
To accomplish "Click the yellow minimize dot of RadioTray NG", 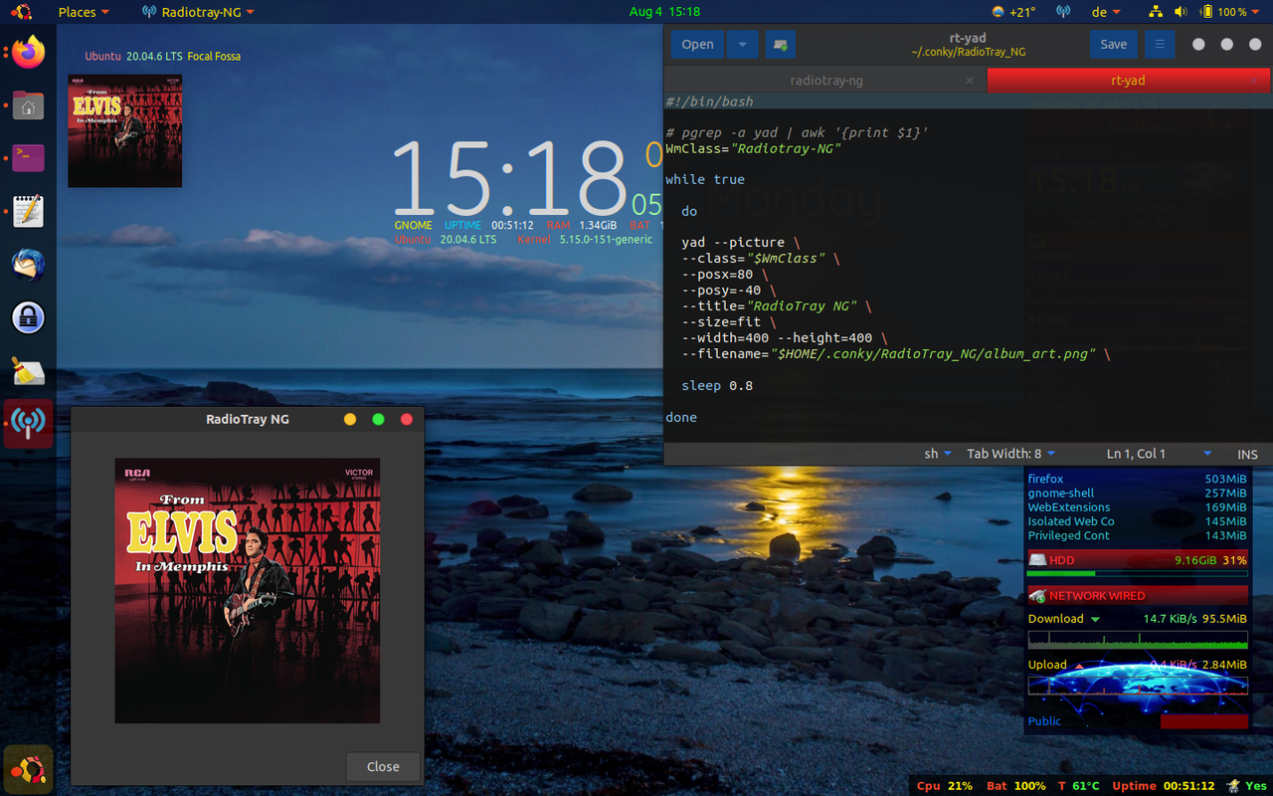I will [350, 420].
